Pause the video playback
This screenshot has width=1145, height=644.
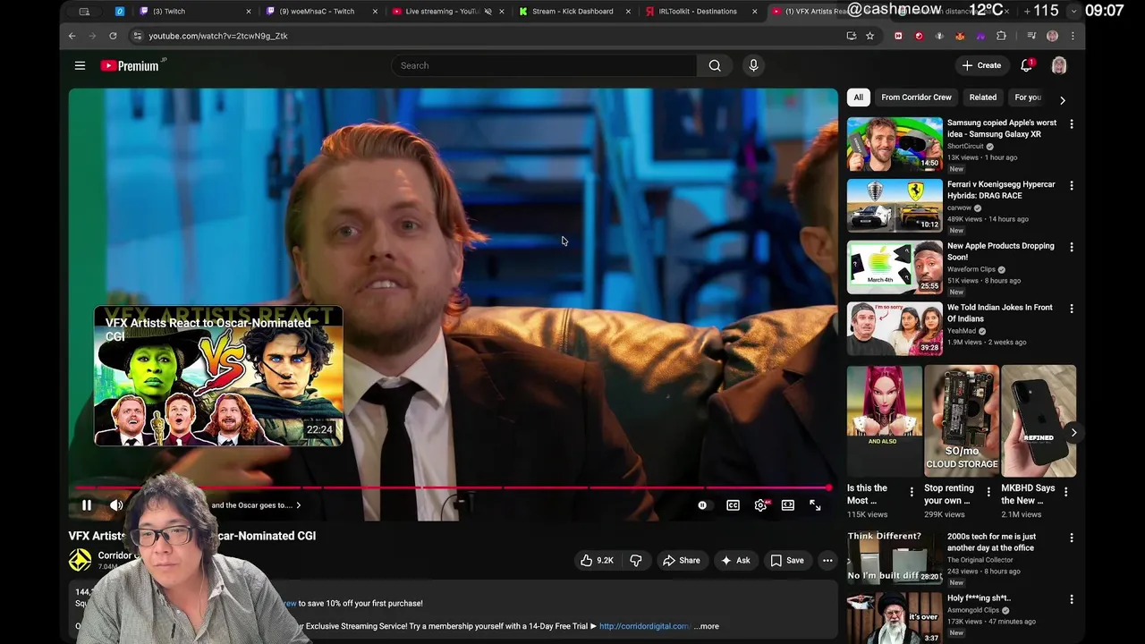(x=87, y=505)
